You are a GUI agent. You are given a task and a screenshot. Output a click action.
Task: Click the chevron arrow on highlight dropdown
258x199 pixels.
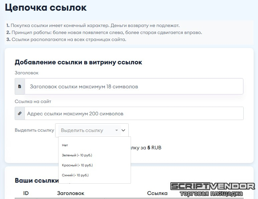coord(123,130)
